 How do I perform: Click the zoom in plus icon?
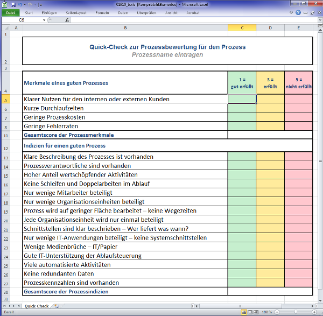click(315, 312)
